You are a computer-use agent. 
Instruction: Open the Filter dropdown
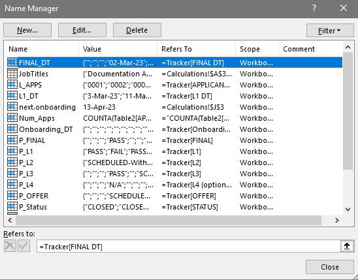pyautogui.click(x=330, y=30)
